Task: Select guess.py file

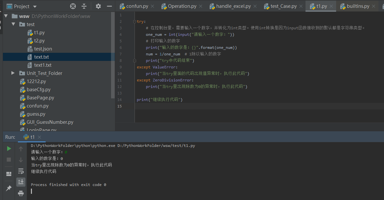Action: coord(36,114)
